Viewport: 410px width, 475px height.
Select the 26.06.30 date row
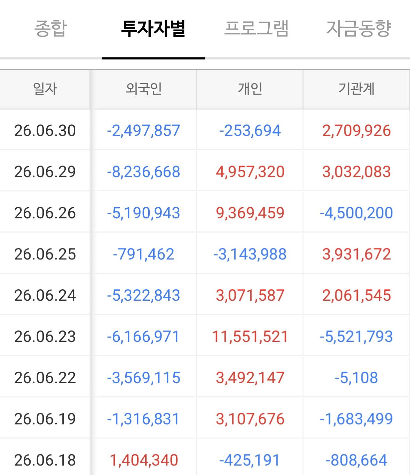(205, 130)
